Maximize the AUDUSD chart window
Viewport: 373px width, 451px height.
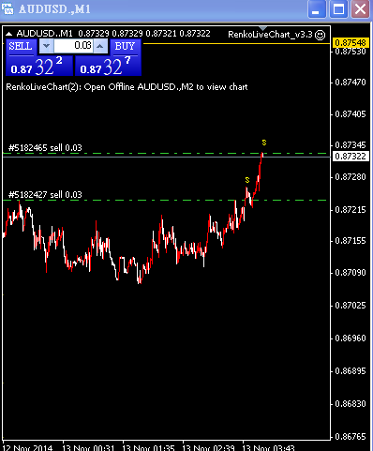coord(338,9)
